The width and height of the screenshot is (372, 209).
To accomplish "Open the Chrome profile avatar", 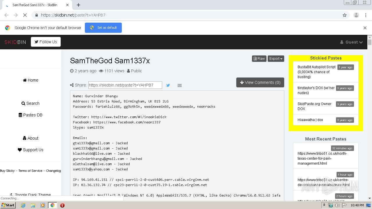I will click(x=356, y=15).
